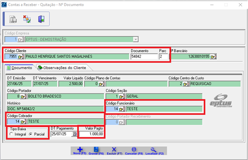Click the Histórico field DOC. Nº 54842/2
Viewport: 248px width, 160px height.
55,109
